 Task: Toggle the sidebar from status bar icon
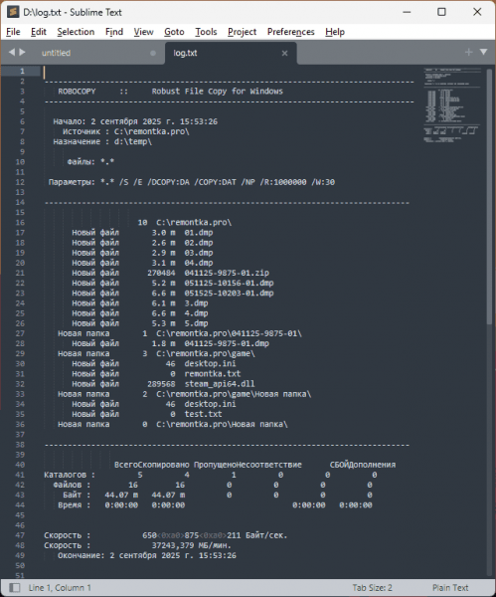(15, 587)
